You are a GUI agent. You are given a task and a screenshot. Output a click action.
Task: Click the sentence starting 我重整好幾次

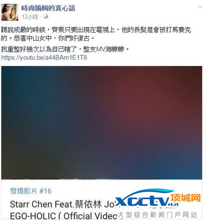65,49
